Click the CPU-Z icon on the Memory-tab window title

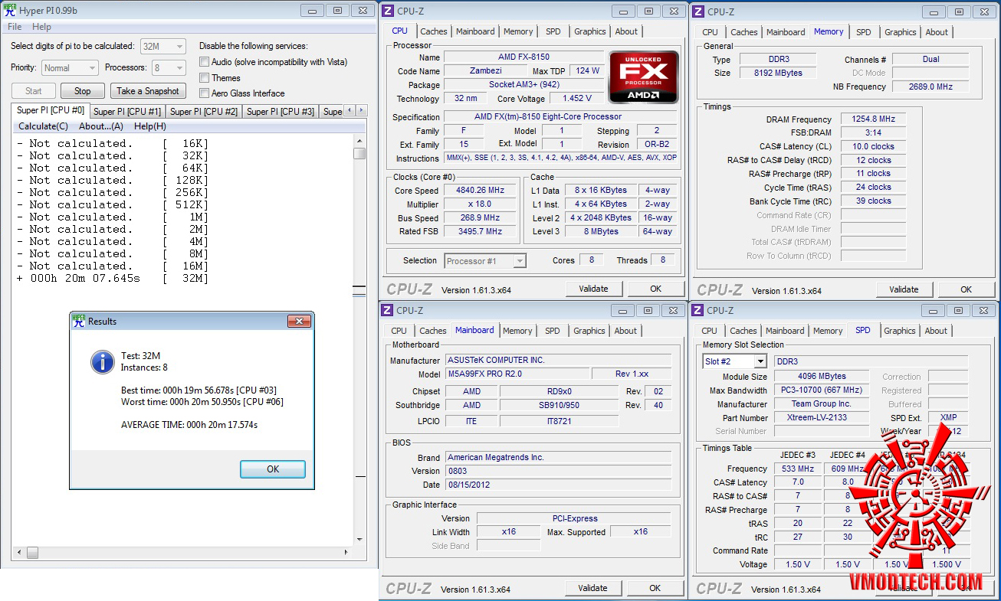(x=699, y=11)
